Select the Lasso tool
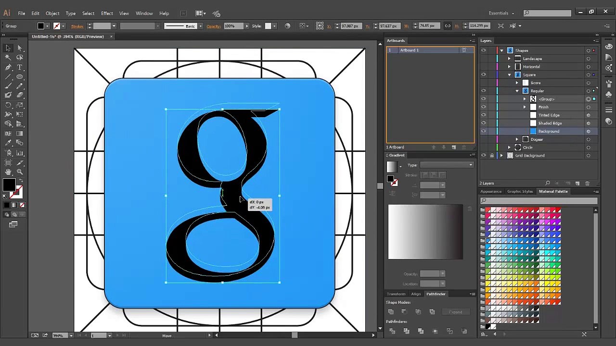 20,58
